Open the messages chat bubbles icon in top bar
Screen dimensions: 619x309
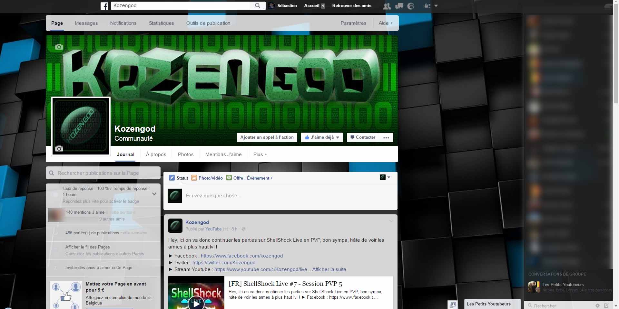click(x=399, y=6)
